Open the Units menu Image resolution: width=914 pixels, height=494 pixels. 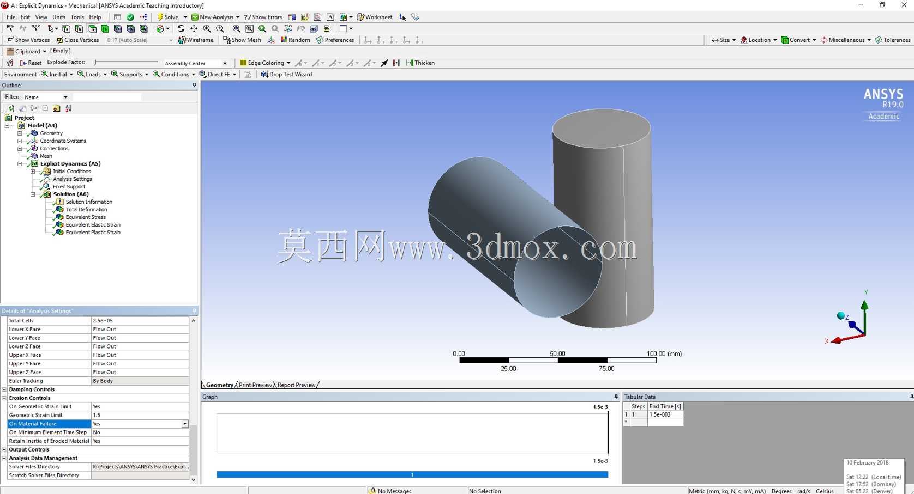click(x=59, y=17)
